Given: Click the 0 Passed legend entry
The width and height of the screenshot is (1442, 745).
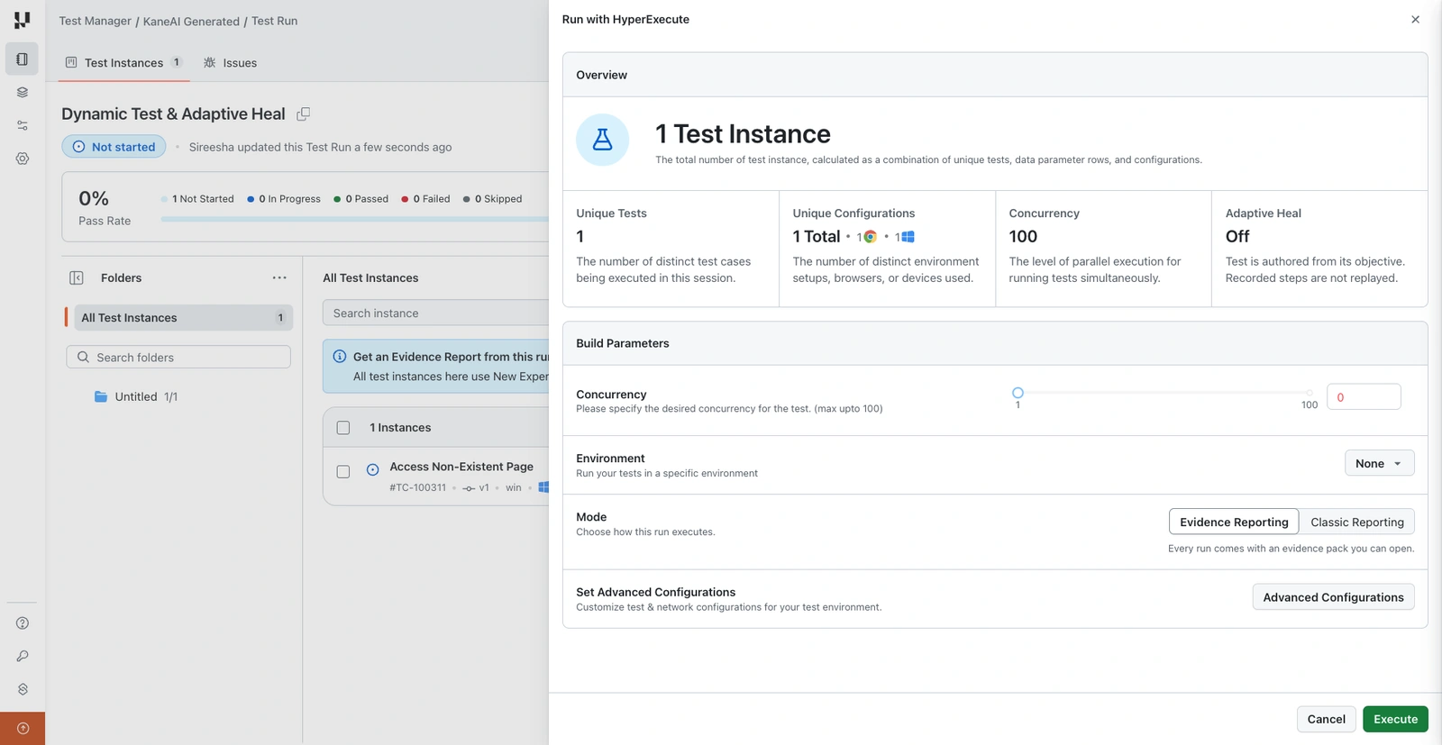Looking at the screenshot, I should tap(360, 199).
